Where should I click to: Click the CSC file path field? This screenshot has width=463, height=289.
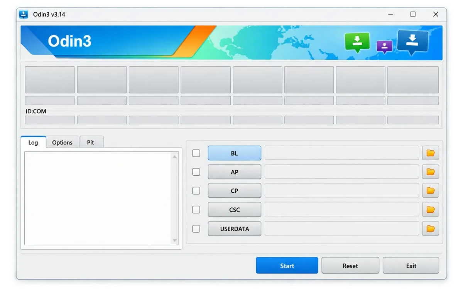[x=342, y=210]
